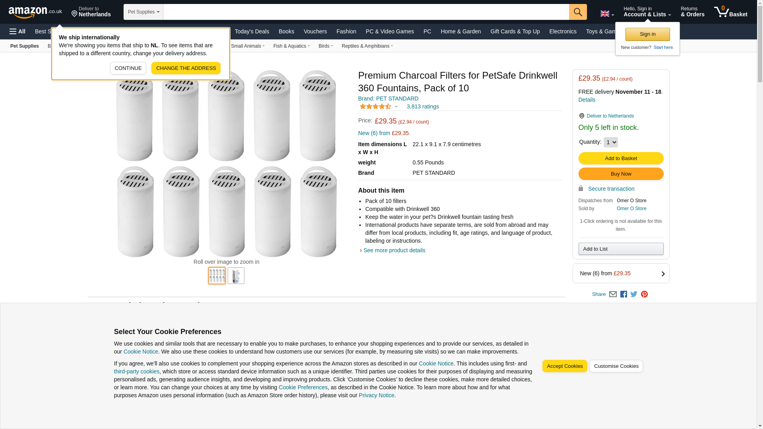The width and height of the screenshot is (763, 429).
Task: Select the second product thumbnail image
Action: 236,276
